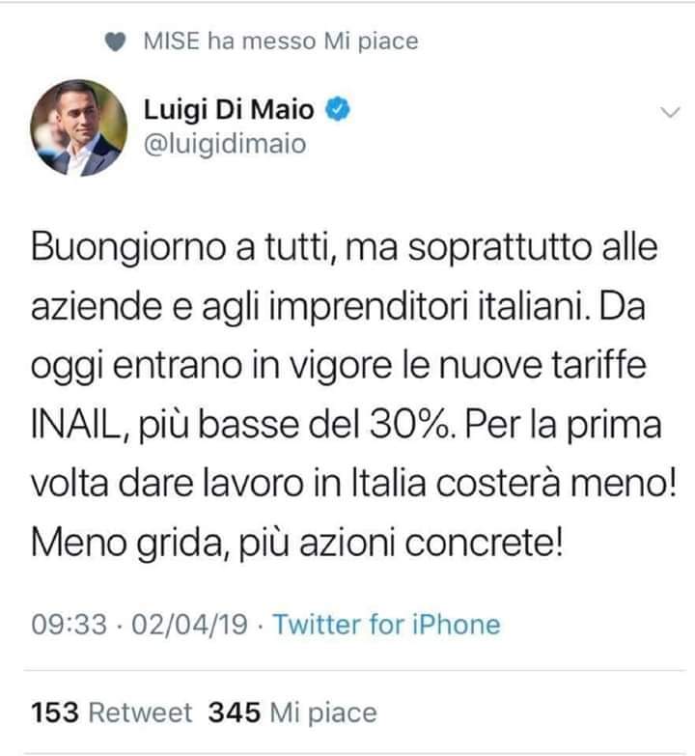Click the 02/04/19 date
Image resolution: width=695 pixels, height=756 pixels.
pos(190,625)
